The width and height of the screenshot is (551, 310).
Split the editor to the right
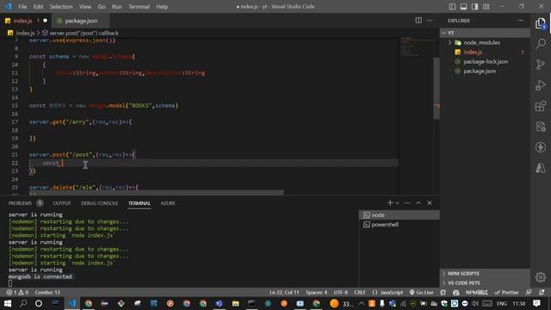418,21
